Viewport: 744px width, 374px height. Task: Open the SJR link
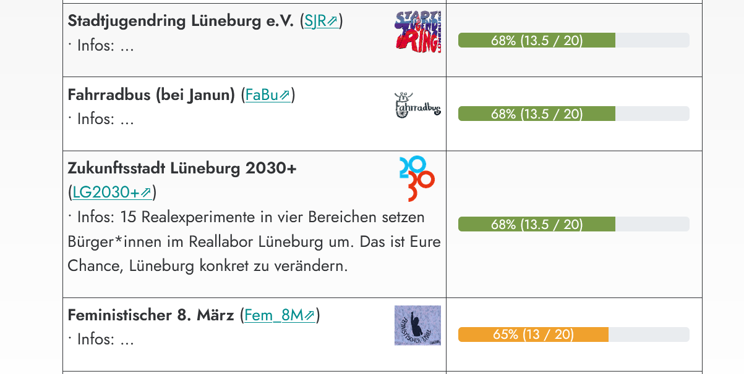point(321,21)
